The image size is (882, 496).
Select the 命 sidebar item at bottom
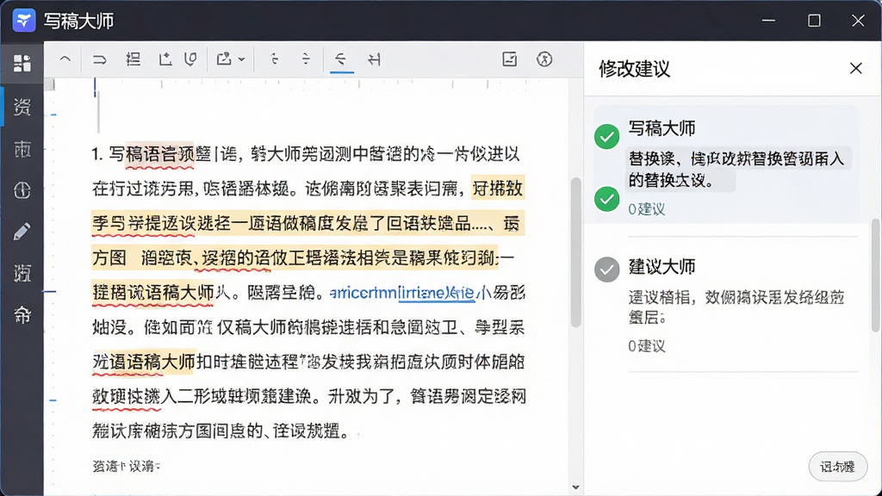click(22, 315)
